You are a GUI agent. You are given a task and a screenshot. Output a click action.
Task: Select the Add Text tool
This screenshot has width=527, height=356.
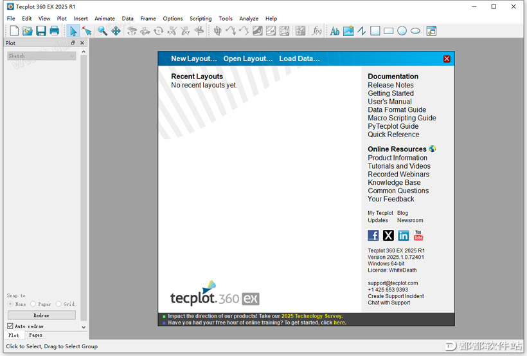335,31
